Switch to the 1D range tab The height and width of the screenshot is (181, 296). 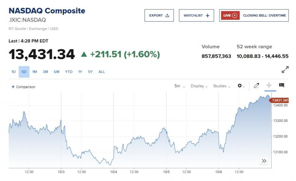coord(13,72)
